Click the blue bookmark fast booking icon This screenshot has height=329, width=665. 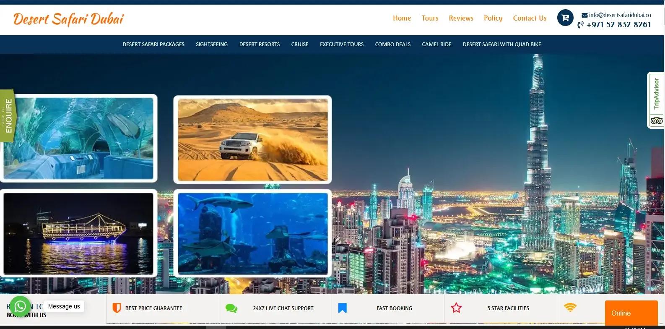tap(342, 308)
